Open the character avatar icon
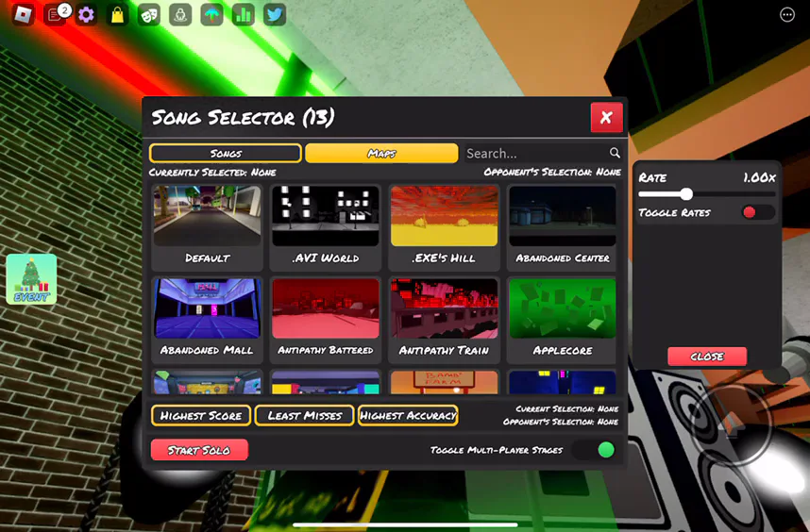The height and width of the screenshot is (532, 810). click(180, 14)
